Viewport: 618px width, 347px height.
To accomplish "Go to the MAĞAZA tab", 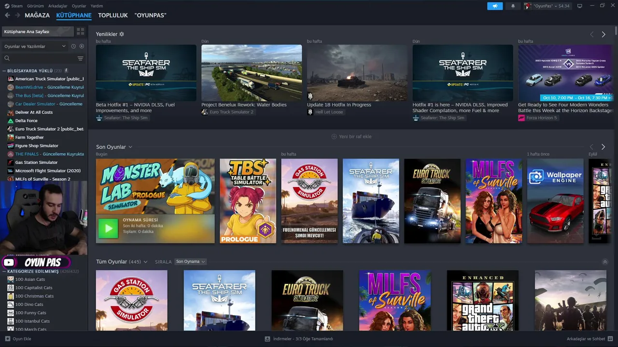I will [x=37, y=15].
